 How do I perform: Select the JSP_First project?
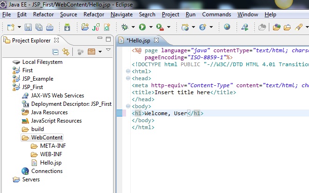(28, 87)
